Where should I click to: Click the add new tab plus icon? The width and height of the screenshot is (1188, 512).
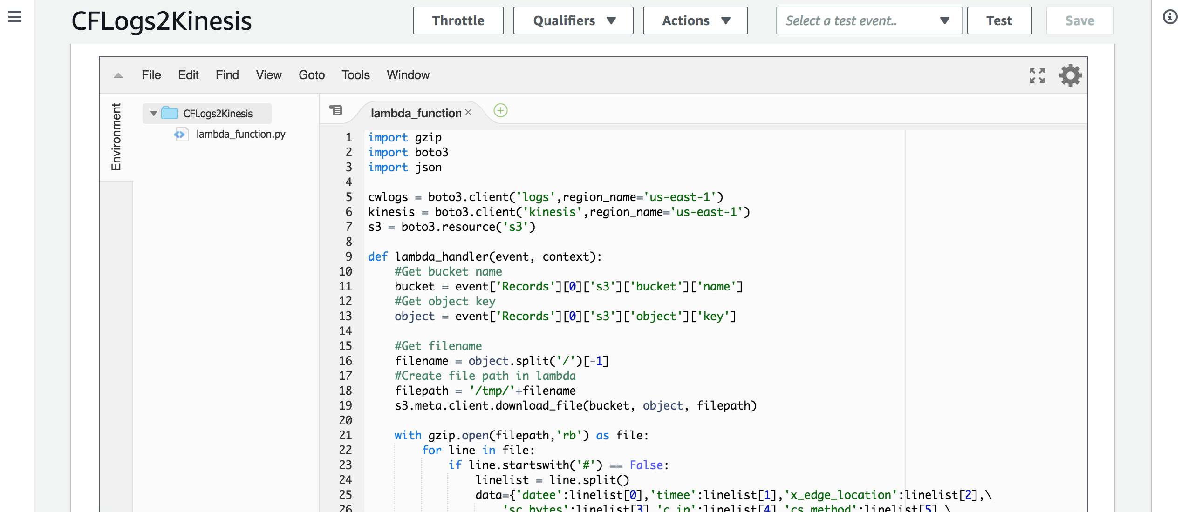pyautogui.click(x=500, y=111)
